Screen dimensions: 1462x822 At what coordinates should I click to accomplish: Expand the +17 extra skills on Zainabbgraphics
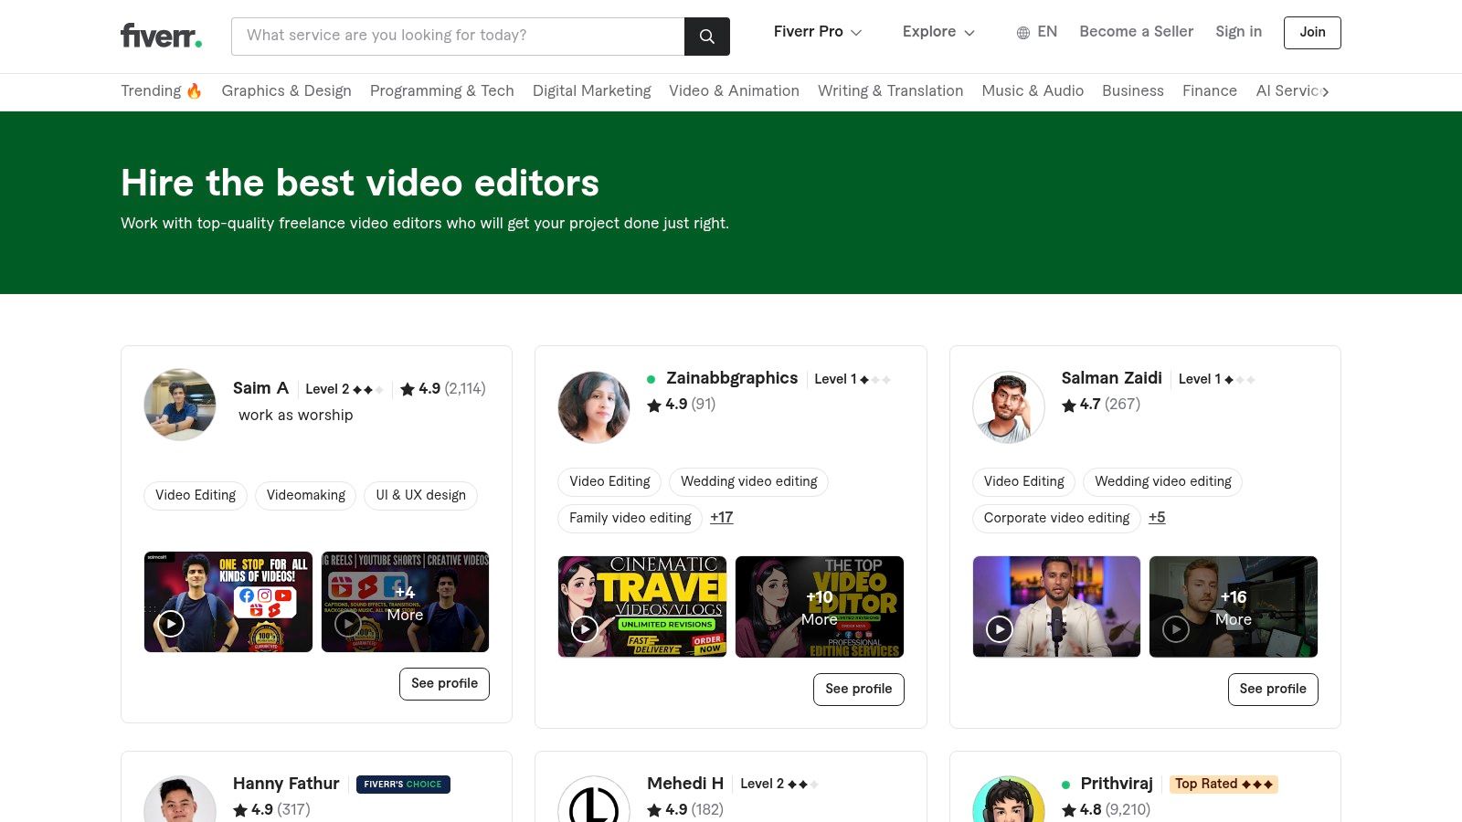[x=721, y=518]
